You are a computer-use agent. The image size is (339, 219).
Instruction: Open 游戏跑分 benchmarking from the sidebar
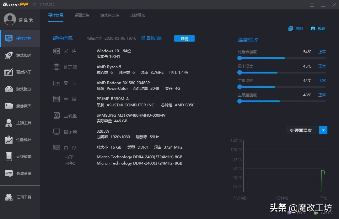click(20, 89)
